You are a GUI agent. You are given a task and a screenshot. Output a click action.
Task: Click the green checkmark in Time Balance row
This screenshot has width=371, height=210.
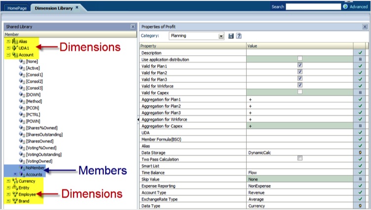(360, 173)
